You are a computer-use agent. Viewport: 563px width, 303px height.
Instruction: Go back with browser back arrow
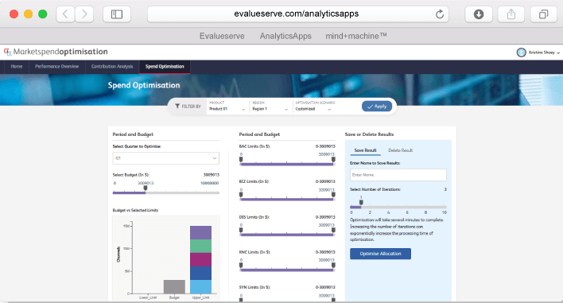[65, 14]
